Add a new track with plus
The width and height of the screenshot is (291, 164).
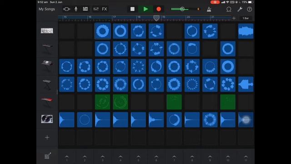click(47, 138)
